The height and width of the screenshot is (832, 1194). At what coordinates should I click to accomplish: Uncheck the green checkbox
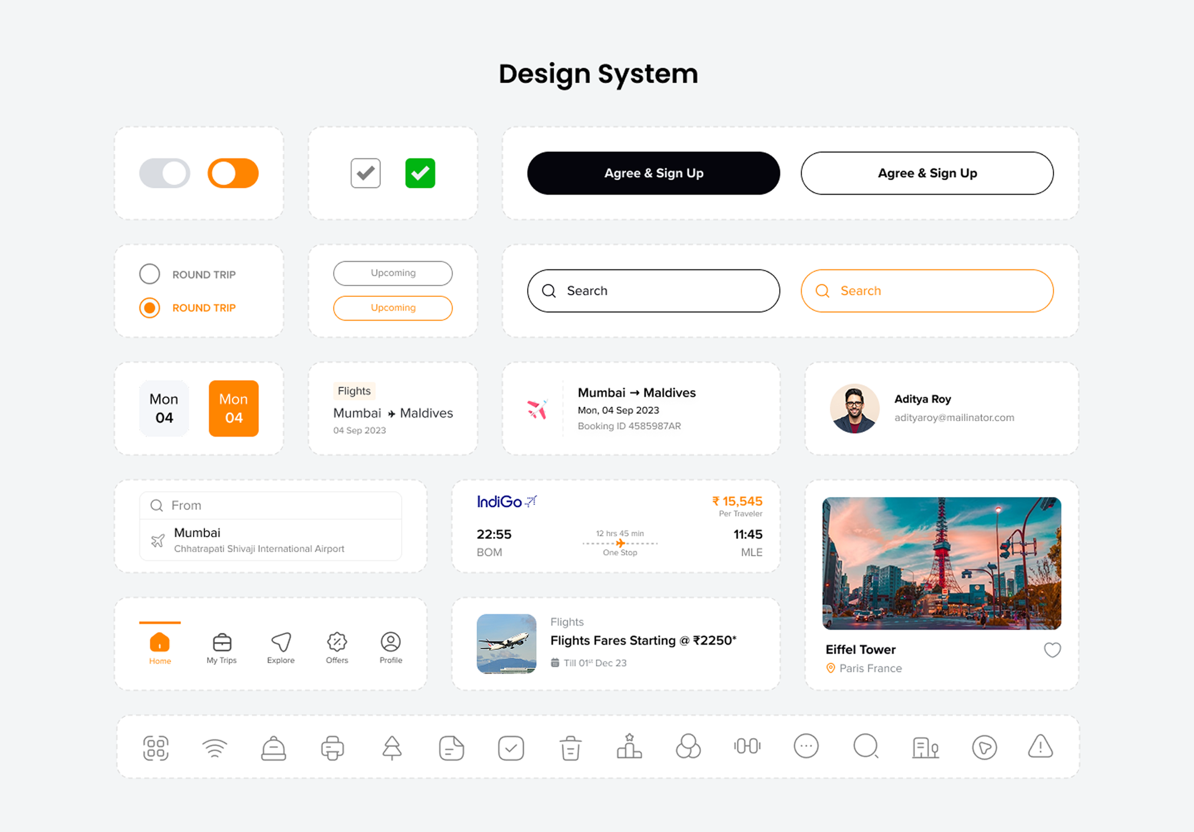[x=420, y=173]
